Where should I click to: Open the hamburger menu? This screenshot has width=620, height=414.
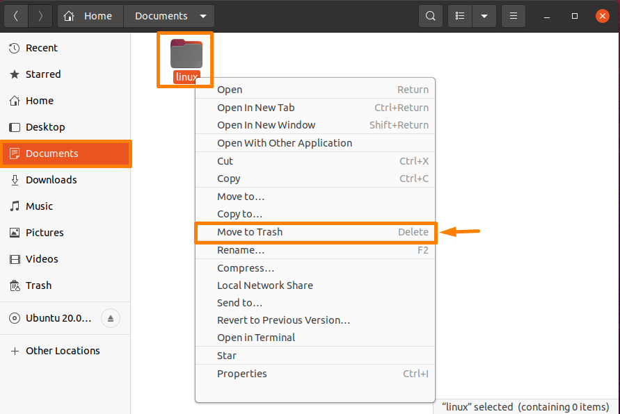click(513, 15)
